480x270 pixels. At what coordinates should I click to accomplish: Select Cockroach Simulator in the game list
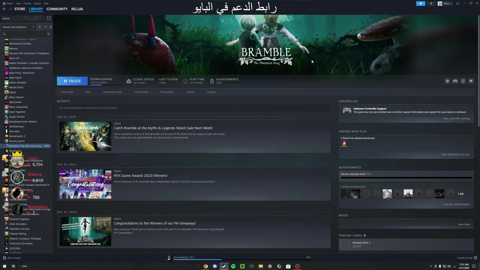click(21, 243)
